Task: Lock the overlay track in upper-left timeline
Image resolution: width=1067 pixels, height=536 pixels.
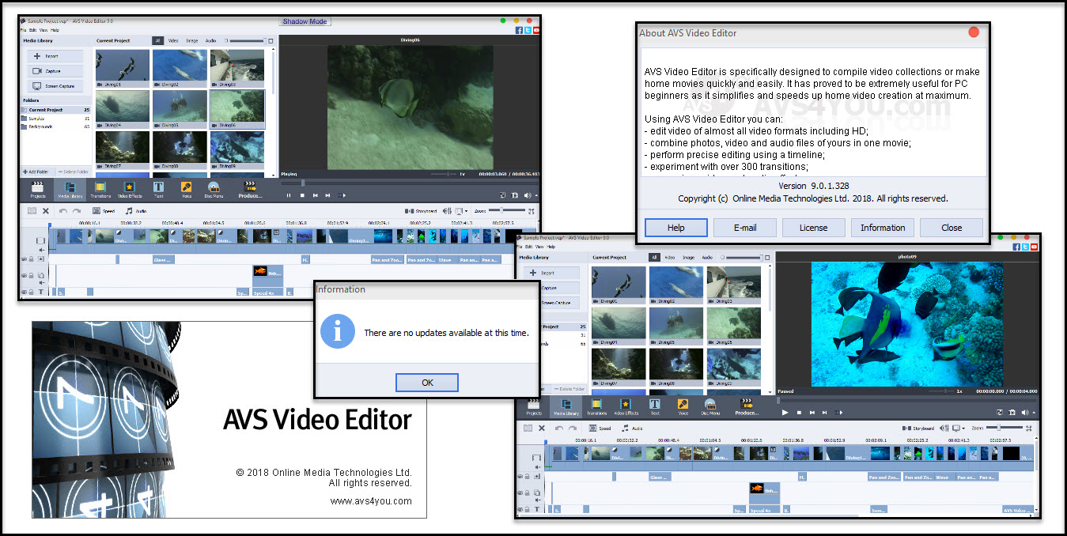Action: click(x=31, y=275)
